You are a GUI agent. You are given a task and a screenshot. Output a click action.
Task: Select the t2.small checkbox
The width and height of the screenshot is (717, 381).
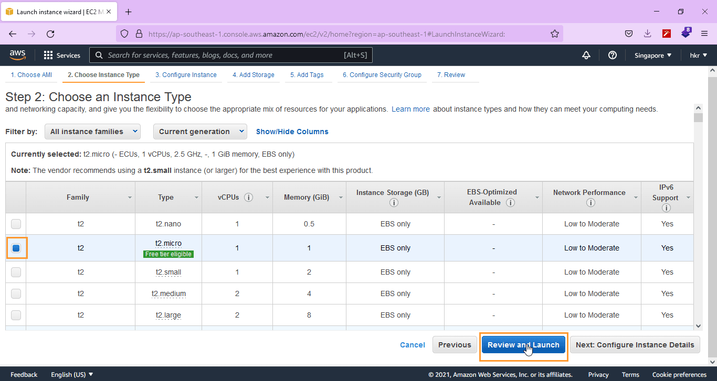point(16,272)
